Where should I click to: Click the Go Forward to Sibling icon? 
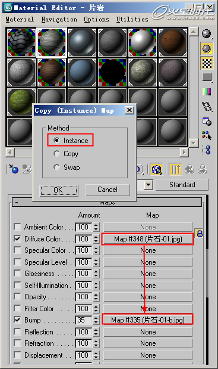[x=203, y=169]
